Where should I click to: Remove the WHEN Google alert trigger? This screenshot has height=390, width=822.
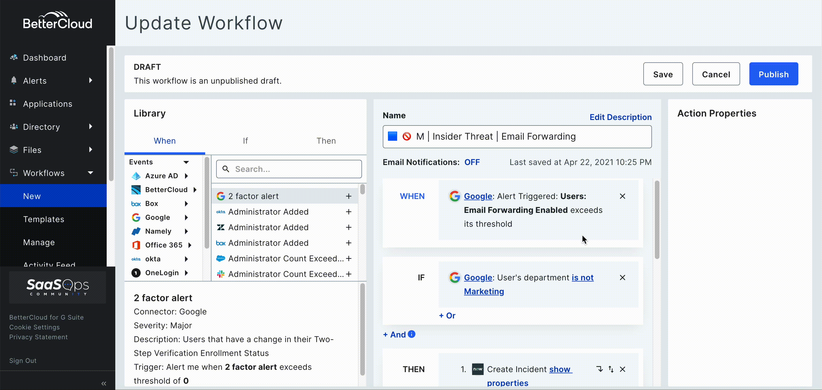click(x=622, y=196)
